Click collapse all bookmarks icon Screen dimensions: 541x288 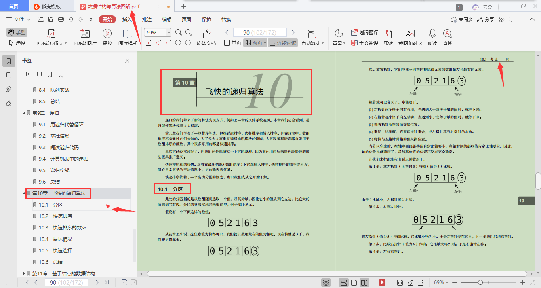[39, 74]
